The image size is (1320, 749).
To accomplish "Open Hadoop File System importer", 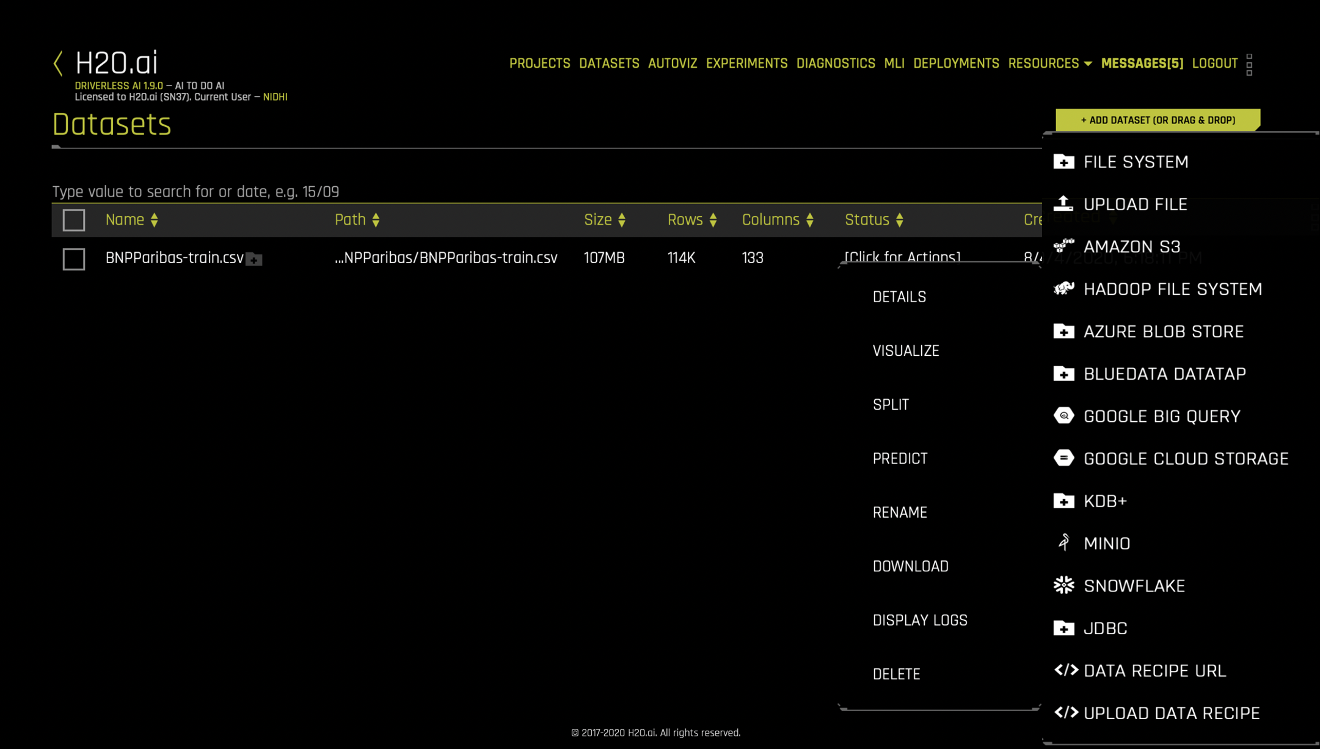I will (x=1175, y=289).
